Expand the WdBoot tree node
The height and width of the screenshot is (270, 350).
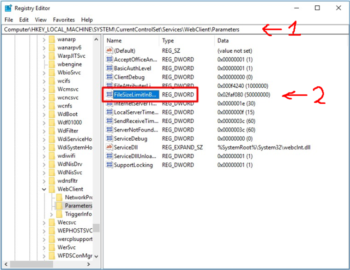44,114
